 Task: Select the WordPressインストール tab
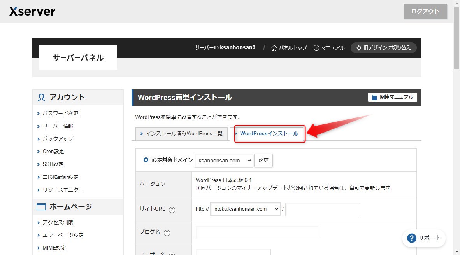click(x=269, y=133)
